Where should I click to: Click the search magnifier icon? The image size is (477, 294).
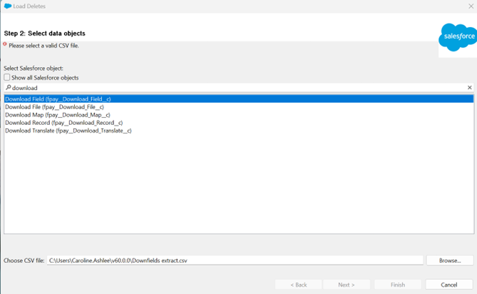point(8,88)
